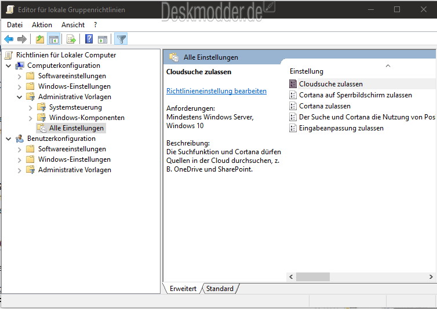Screen dimensions: 437x309
Task: Expand the Windows-Komponenten node
Action: click(30, 118)
